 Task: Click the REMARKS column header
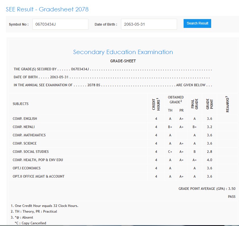[227, 104]
